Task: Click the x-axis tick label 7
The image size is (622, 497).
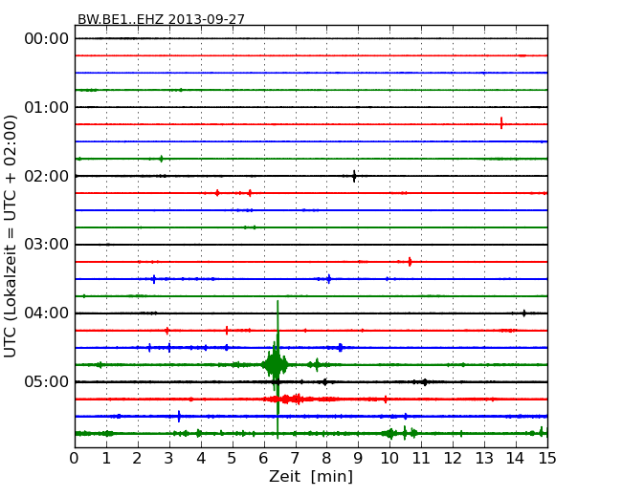Action: 295,459
